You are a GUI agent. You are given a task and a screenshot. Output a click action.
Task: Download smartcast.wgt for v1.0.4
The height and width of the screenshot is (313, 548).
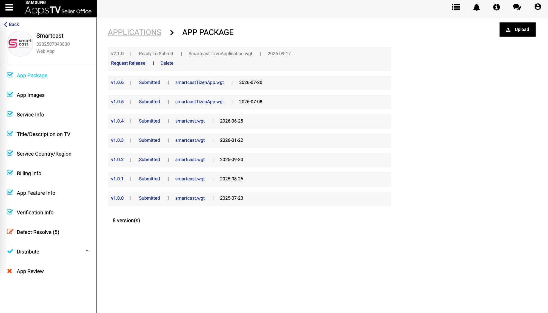point(190,121)
